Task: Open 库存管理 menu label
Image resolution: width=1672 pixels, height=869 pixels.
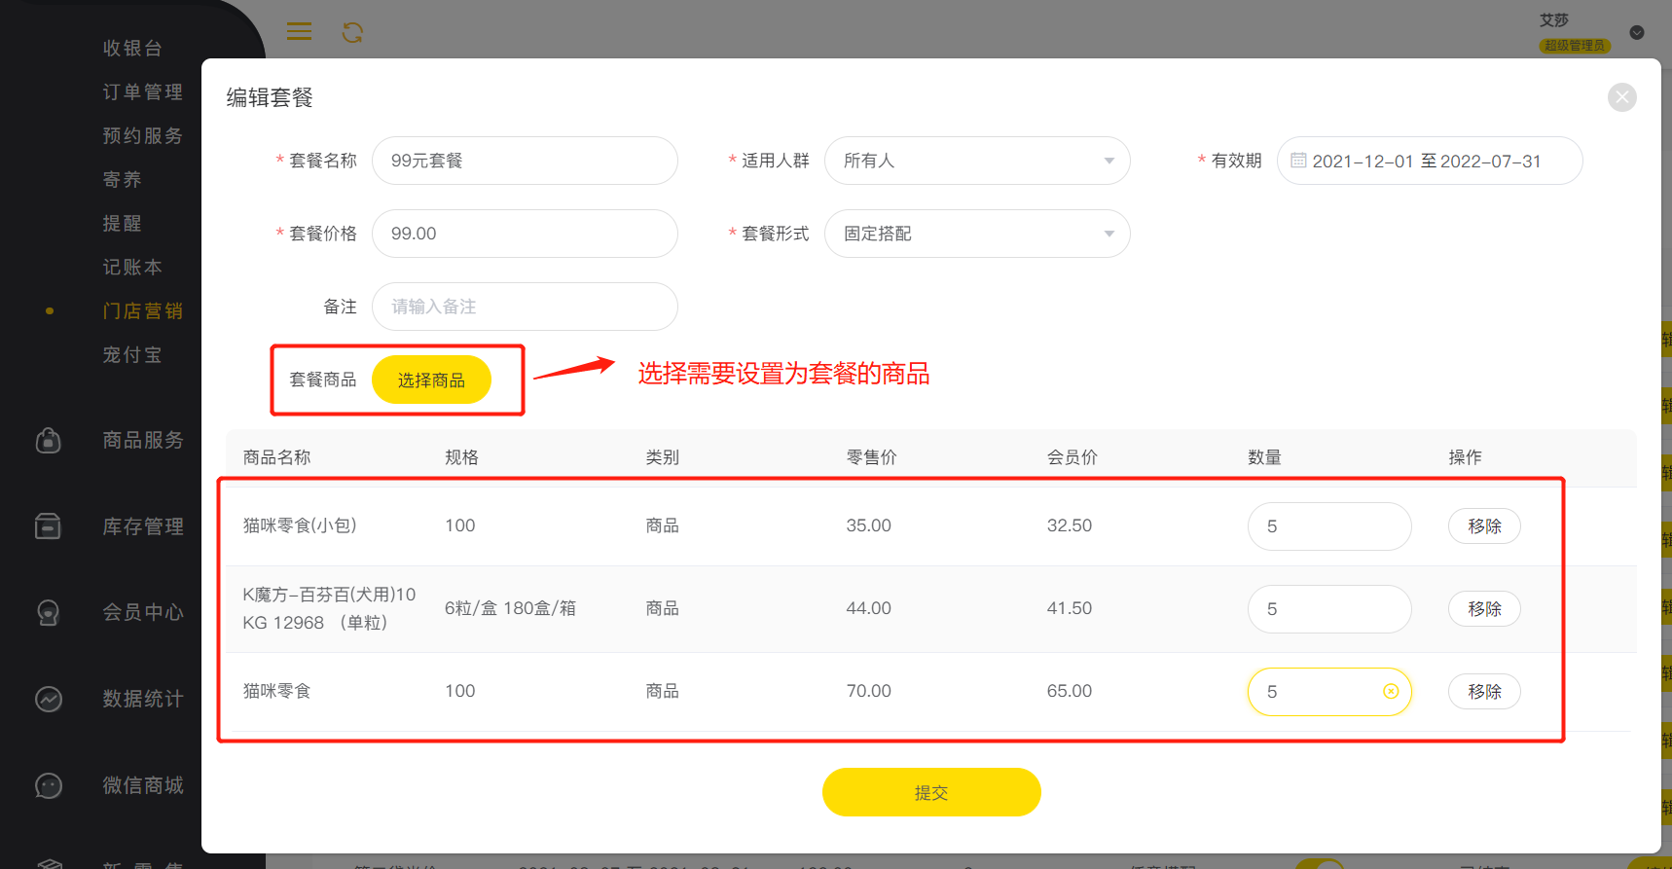Action: coord(143,526)
